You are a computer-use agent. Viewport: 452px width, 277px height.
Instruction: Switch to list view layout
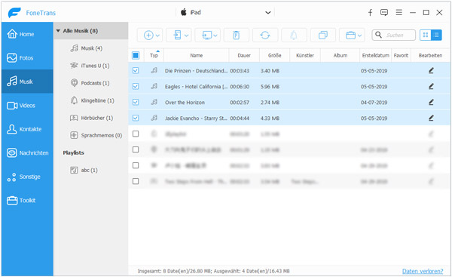click(x=436, y=35)
